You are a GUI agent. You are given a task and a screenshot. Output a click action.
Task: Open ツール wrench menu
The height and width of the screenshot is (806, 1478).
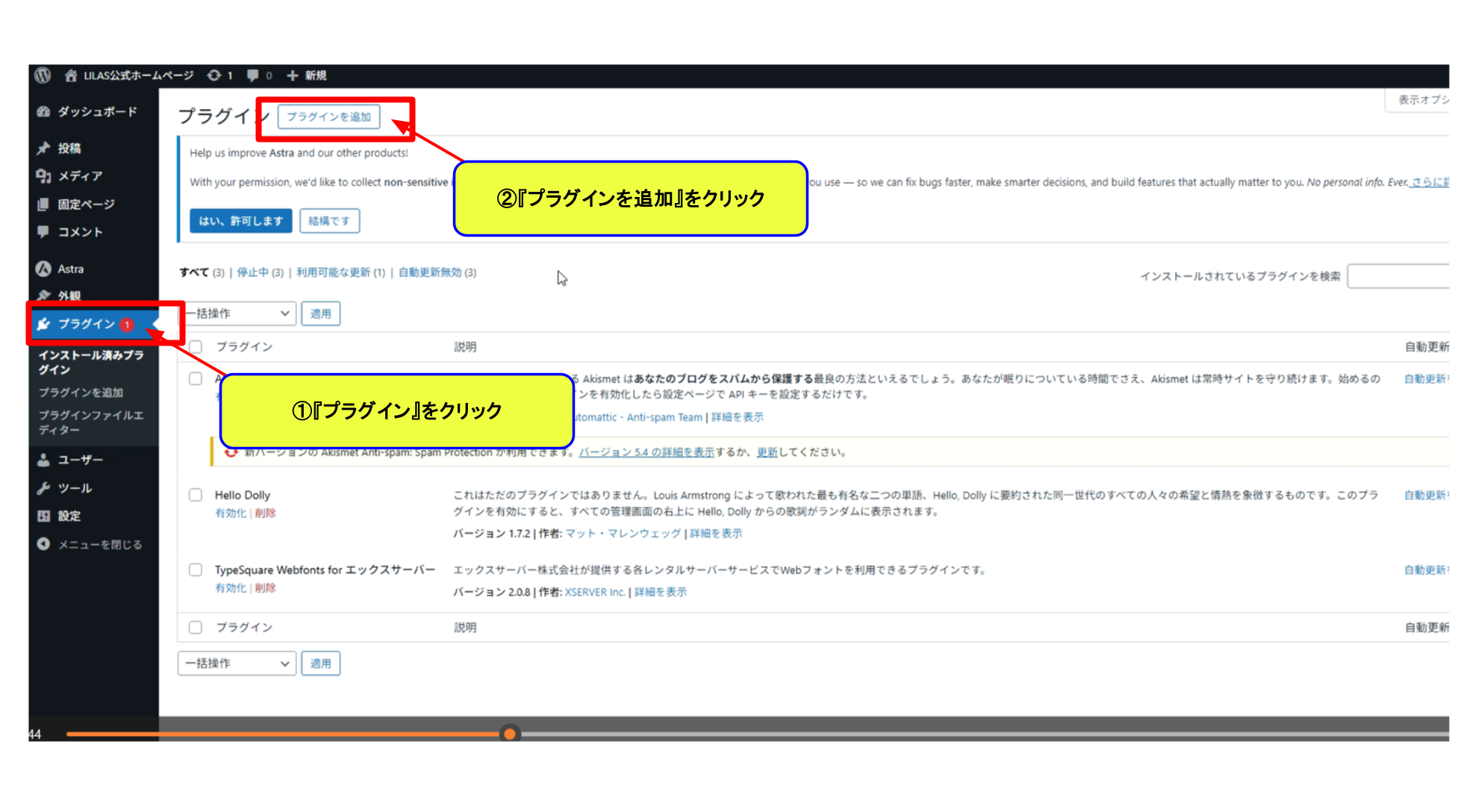[65, 488]
